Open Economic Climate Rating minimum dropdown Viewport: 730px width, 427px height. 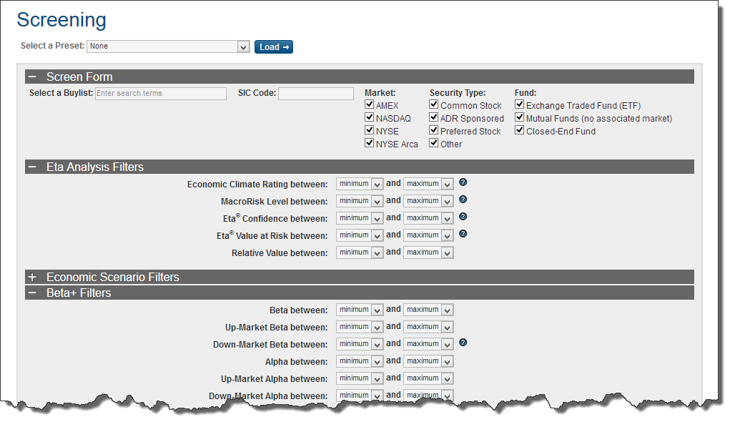pos(360,184)
